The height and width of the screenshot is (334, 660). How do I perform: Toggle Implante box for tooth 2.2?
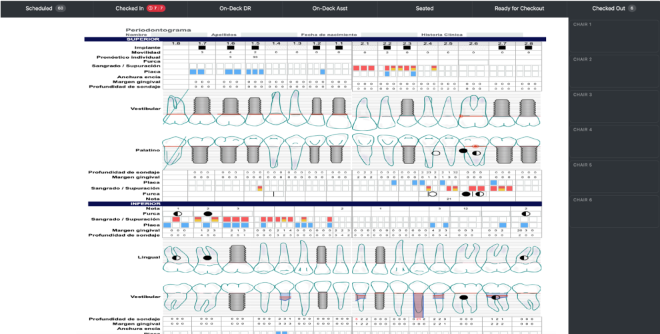[387, 48]
